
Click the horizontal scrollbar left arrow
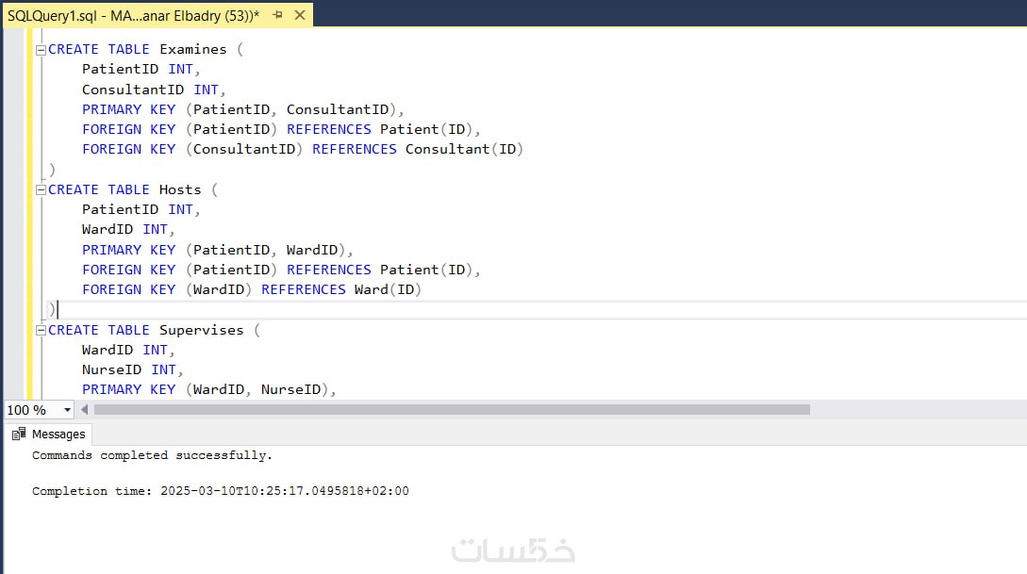coord(84,410)
